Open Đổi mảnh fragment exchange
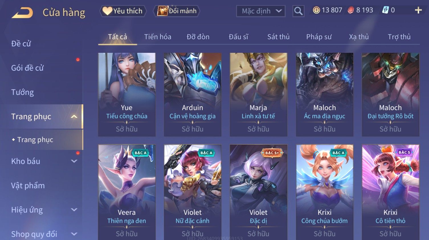The height and width of the screenshot is (240, 429). 177,11
